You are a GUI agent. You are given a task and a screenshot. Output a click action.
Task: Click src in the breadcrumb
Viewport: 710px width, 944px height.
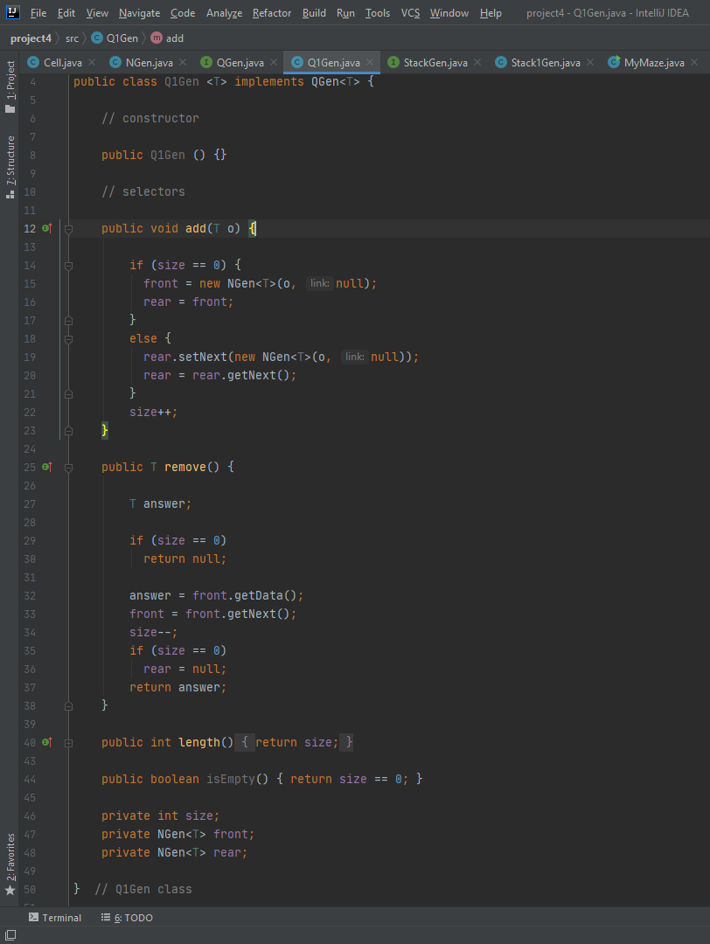point(72,38)
